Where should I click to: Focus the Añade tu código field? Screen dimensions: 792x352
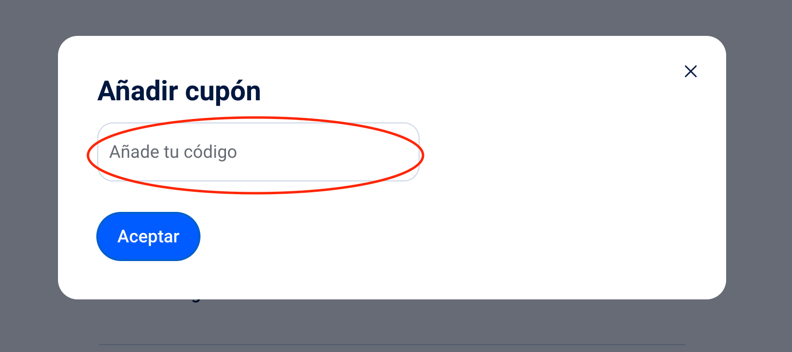tap(258, 152)
